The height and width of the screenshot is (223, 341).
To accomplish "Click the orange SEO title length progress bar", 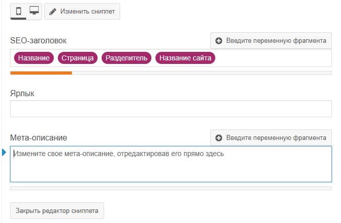I will tap(41, 73).
